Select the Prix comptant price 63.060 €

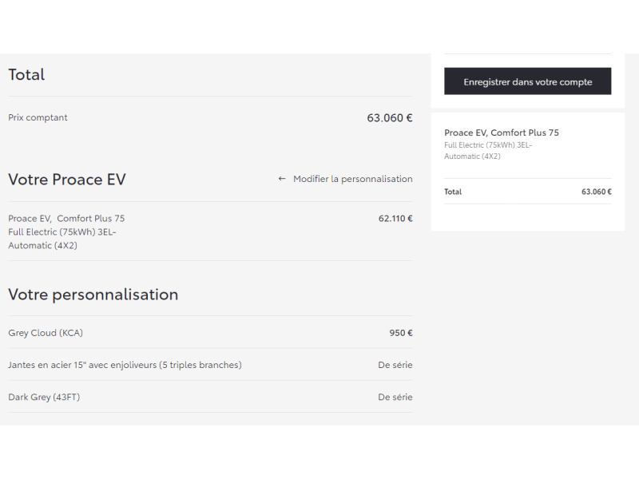click(x=390, y=117)
